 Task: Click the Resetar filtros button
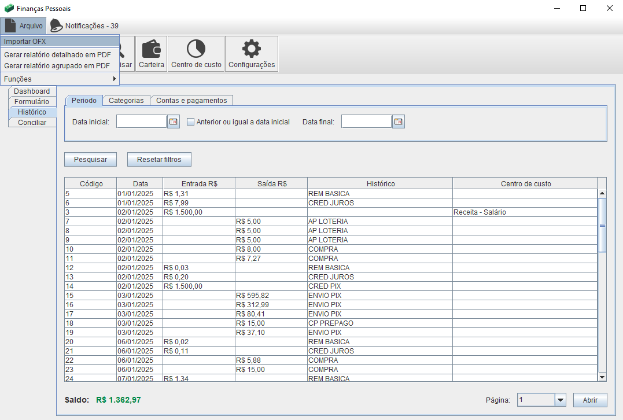(159, 159)
